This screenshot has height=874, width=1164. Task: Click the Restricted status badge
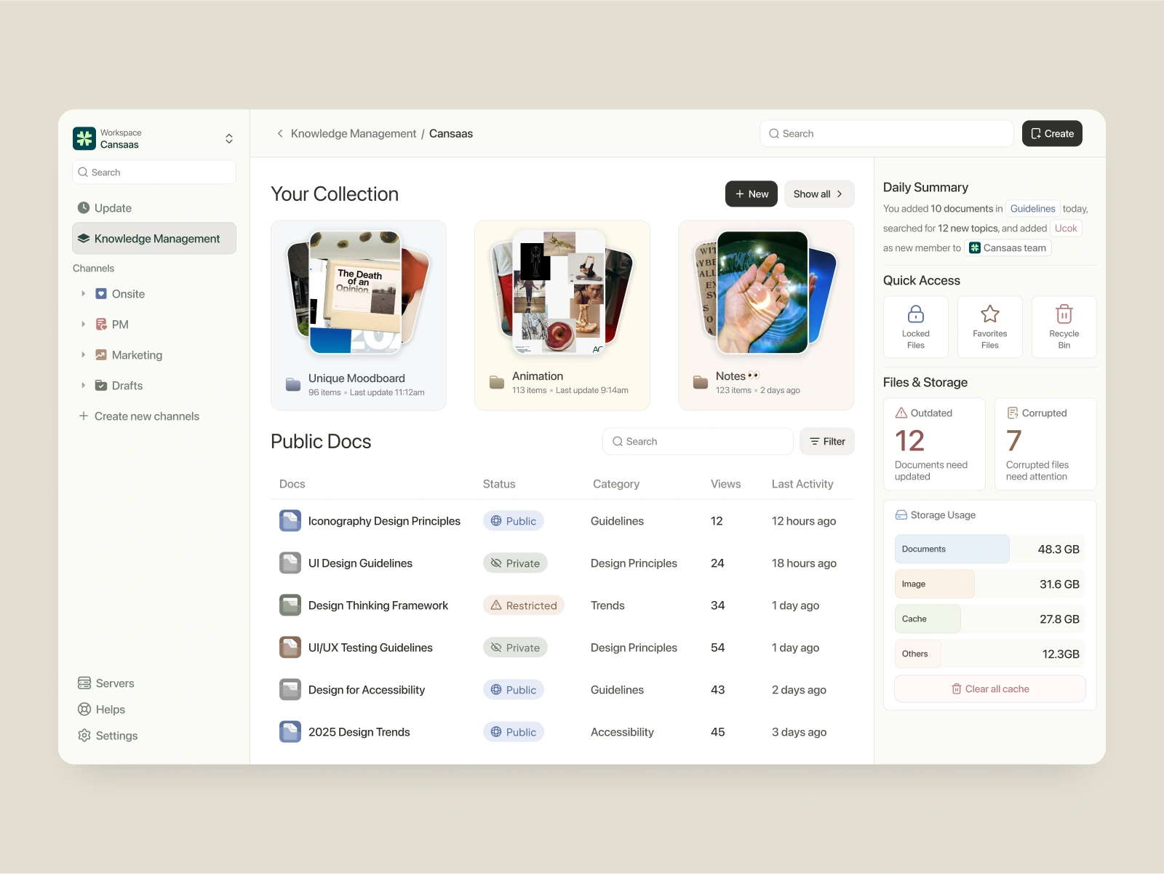coord(524,605)
